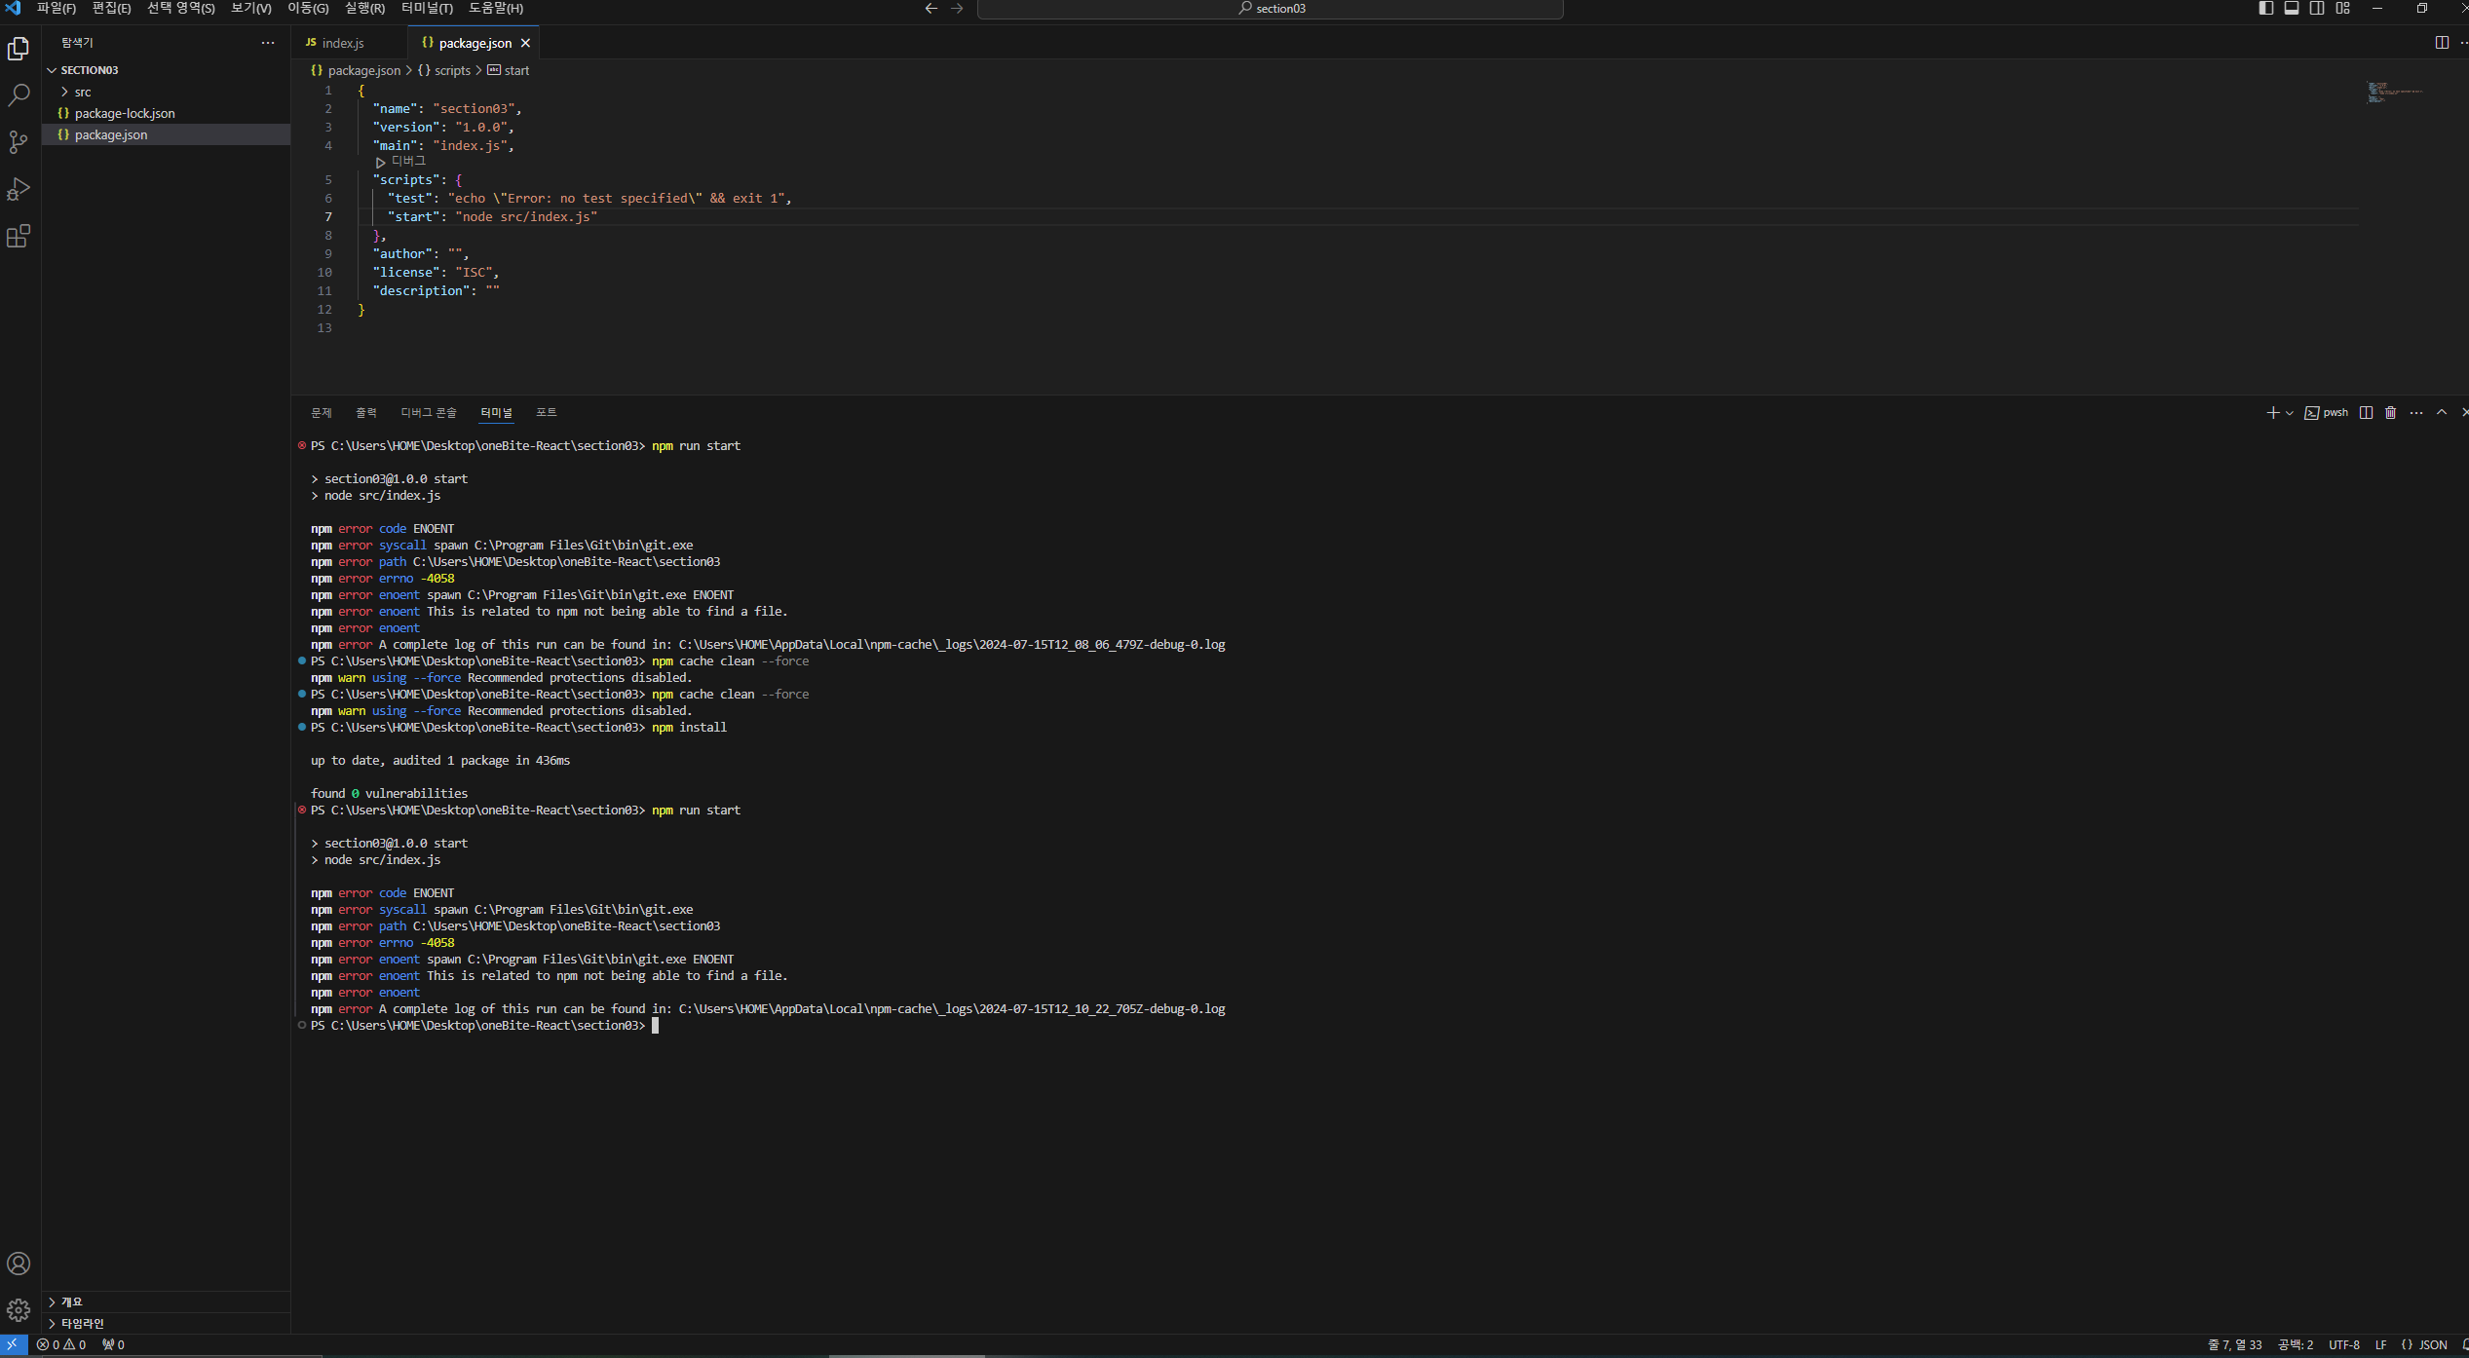This screenshot has height=1358, width=2469.
Task: Open the 선택 영역(S) menu
Action: (181, 9)
